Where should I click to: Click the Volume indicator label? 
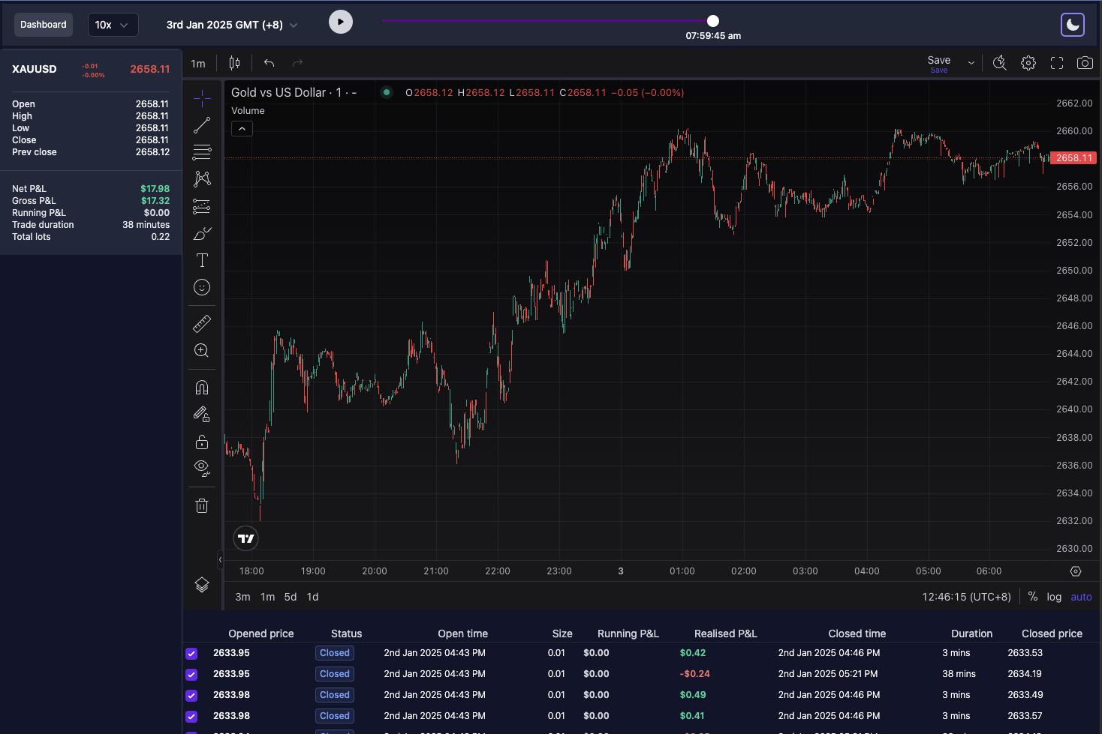pyautogui.click(x=248, y=110)
